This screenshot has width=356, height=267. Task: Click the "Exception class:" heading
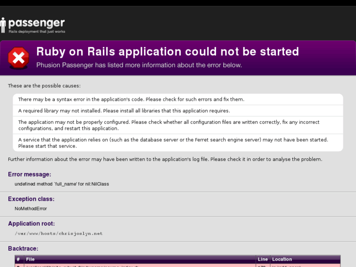(x=31, y=199)
